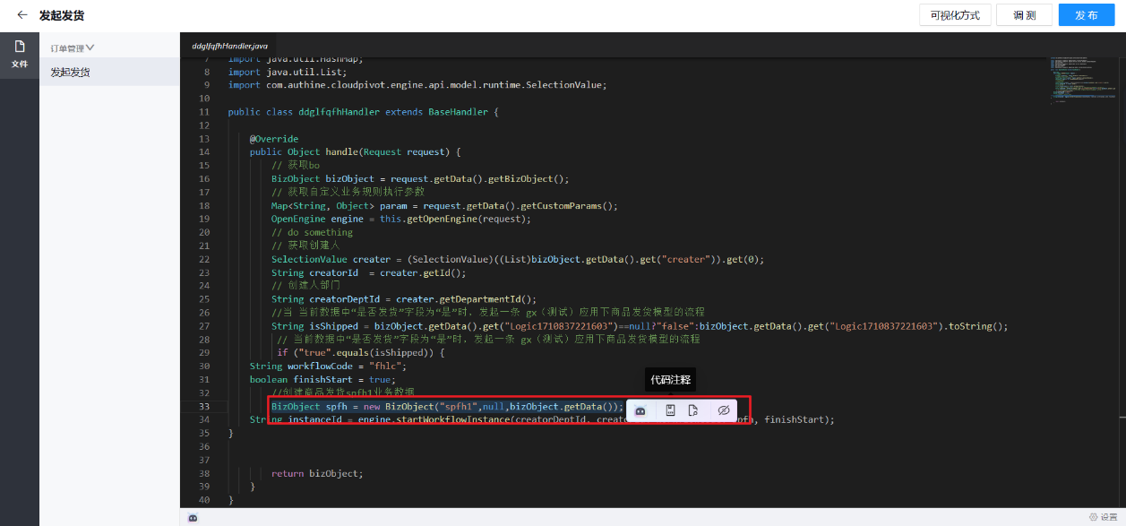This screenshot has height=526, width=1126.
Task: Open the 文件 file panel in sidebar
Action: click(20, 55)
